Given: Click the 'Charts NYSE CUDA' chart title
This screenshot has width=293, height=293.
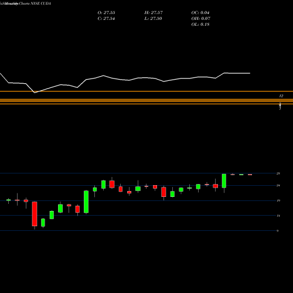Looking at the screenshot, I should click(x=35, y=4).
